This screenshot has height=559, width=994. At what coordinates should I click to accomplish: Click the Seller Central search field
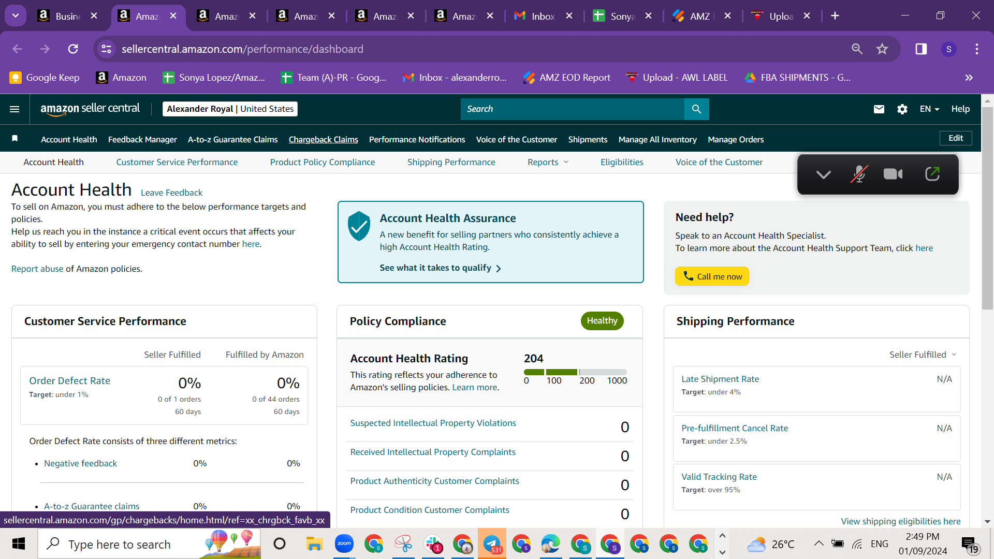pos(573,109)
